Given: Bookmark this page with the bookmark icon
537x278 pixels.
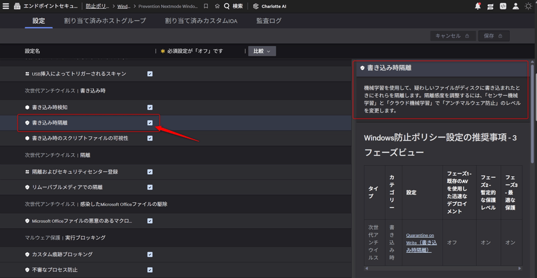Looking at the screenshot, I should [206, 6].
